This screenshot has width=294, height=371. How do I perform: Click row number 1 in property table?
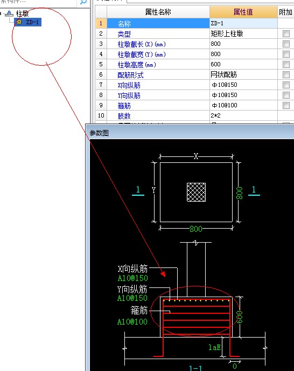click(101, 23)
